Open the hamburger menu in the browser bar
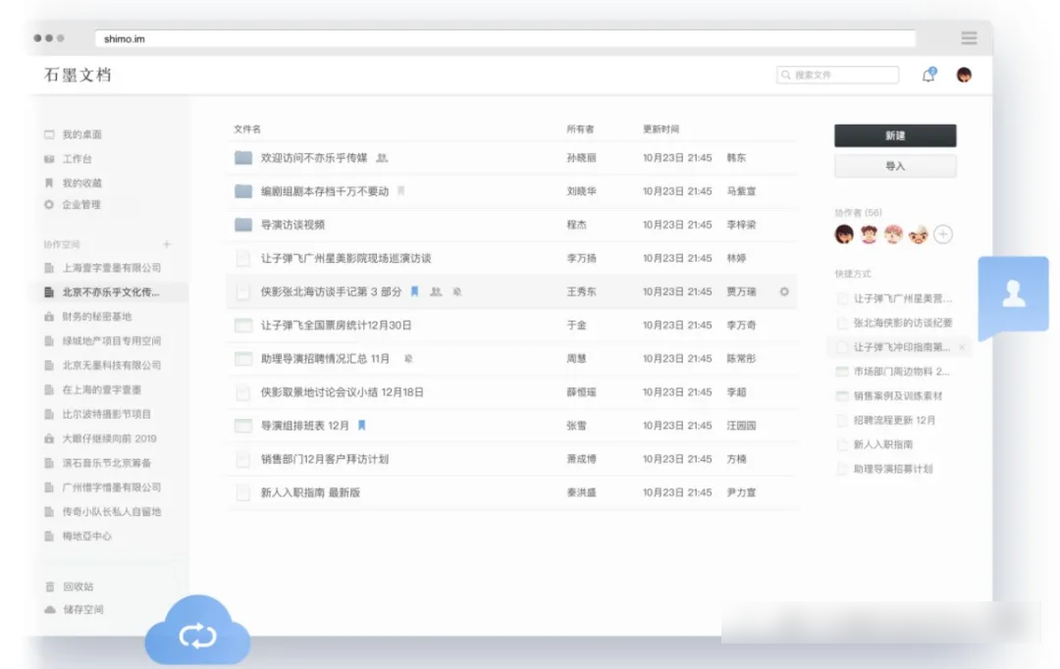The height and width of the screenshot is (669, 1060). 969,38
